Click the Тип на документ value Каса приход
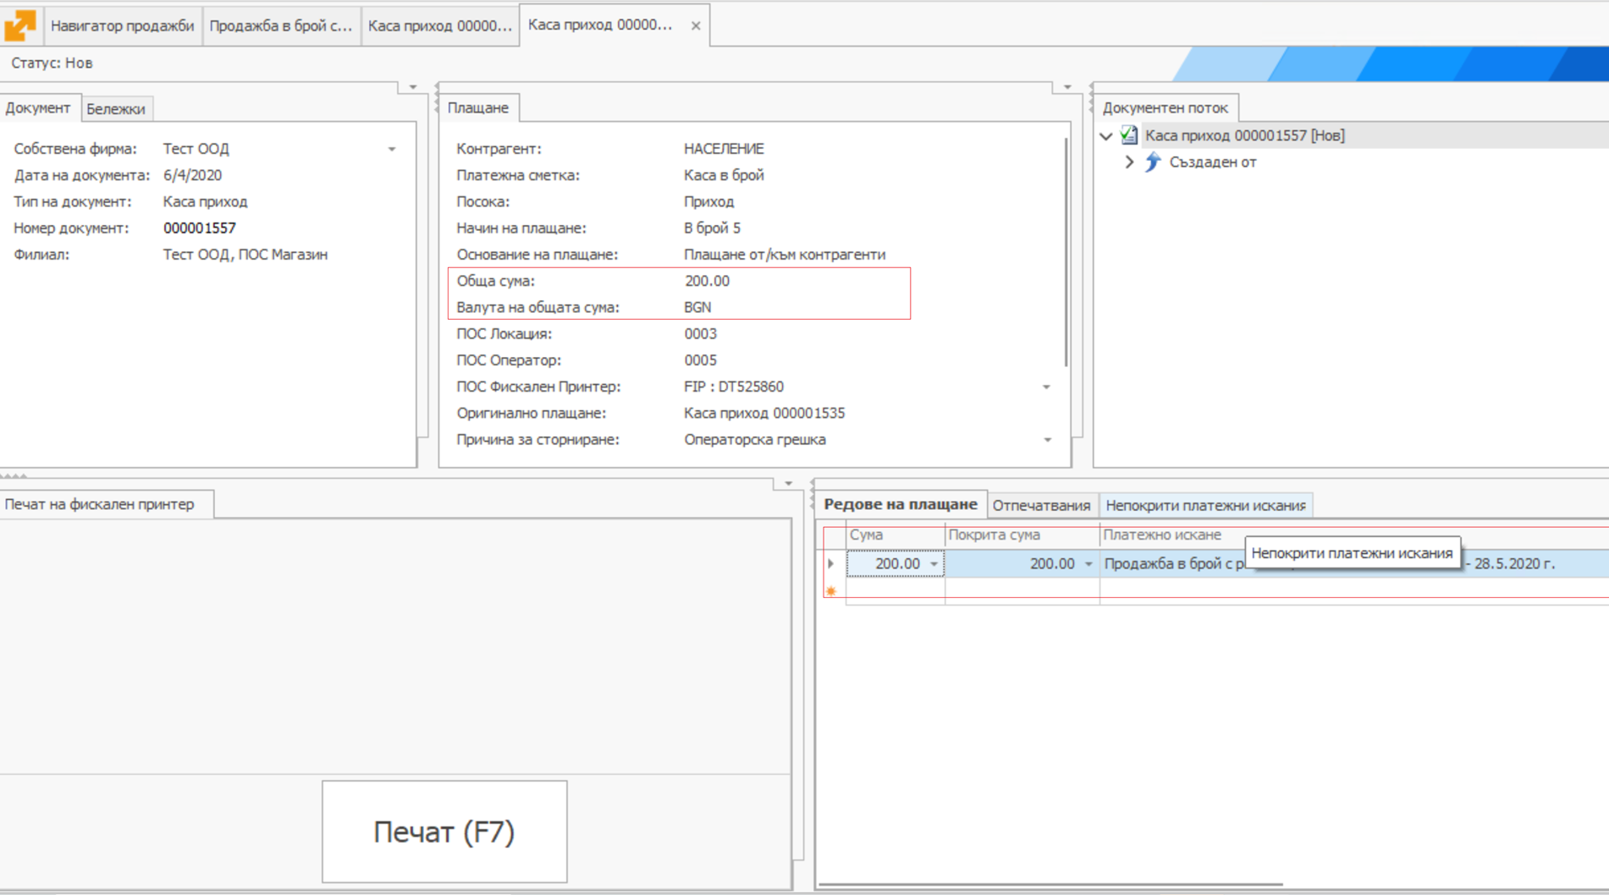The height and width of the screenshot is (895, 1609). point(205,201)
